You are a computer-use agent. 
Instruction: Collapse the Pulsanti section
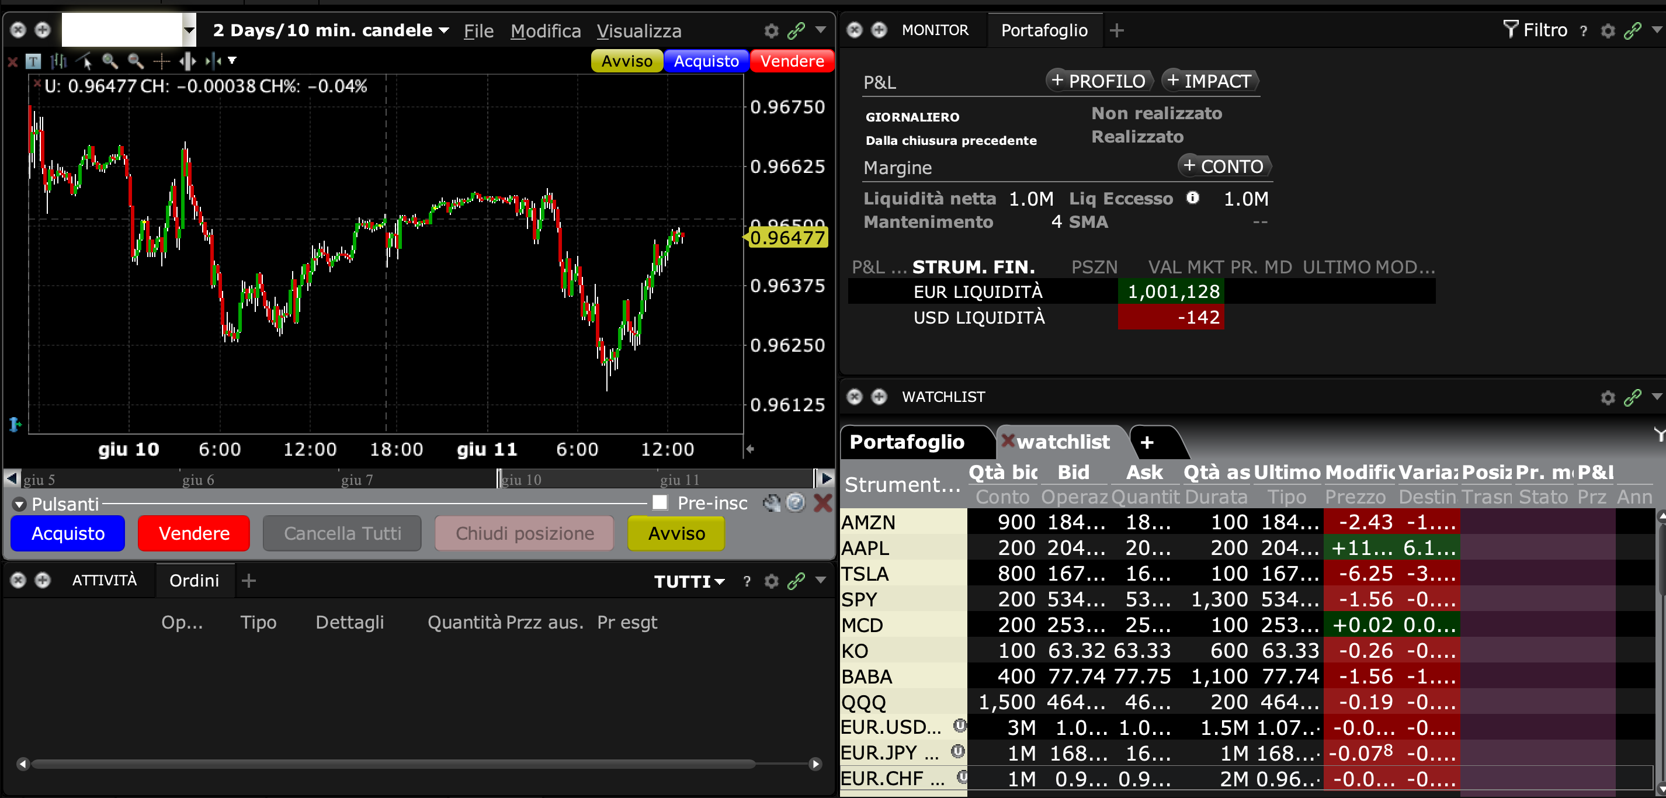(x=19, y=504)
